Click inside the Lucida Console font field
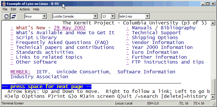This screenshot has height=107, width=217. (x=73, y=16)
